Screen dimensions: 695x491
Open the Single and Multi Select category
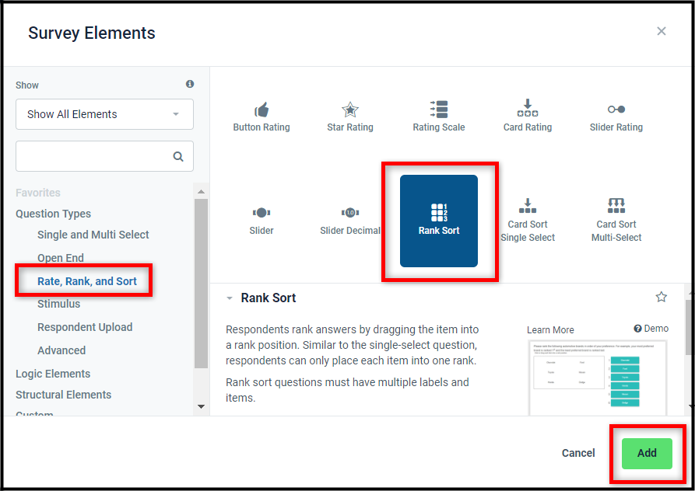[x=93, y=235]
